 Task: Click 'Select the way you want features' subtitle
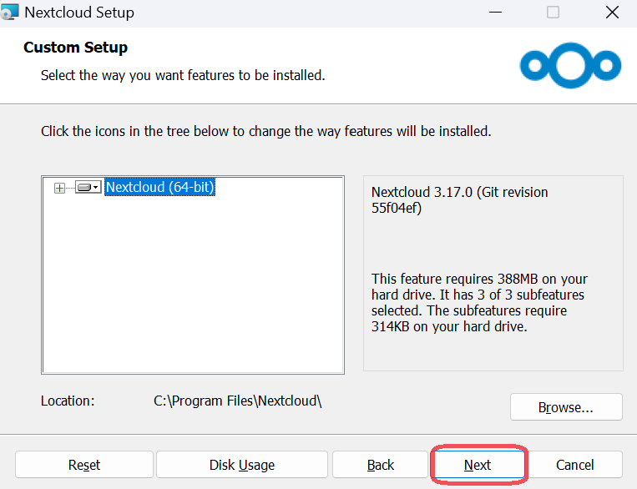(183, 76)
